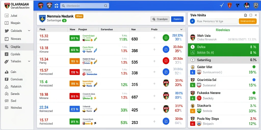
Task: Open the grid apps icon in top bar
Action: pyautogui.click(x=56, y=6)
